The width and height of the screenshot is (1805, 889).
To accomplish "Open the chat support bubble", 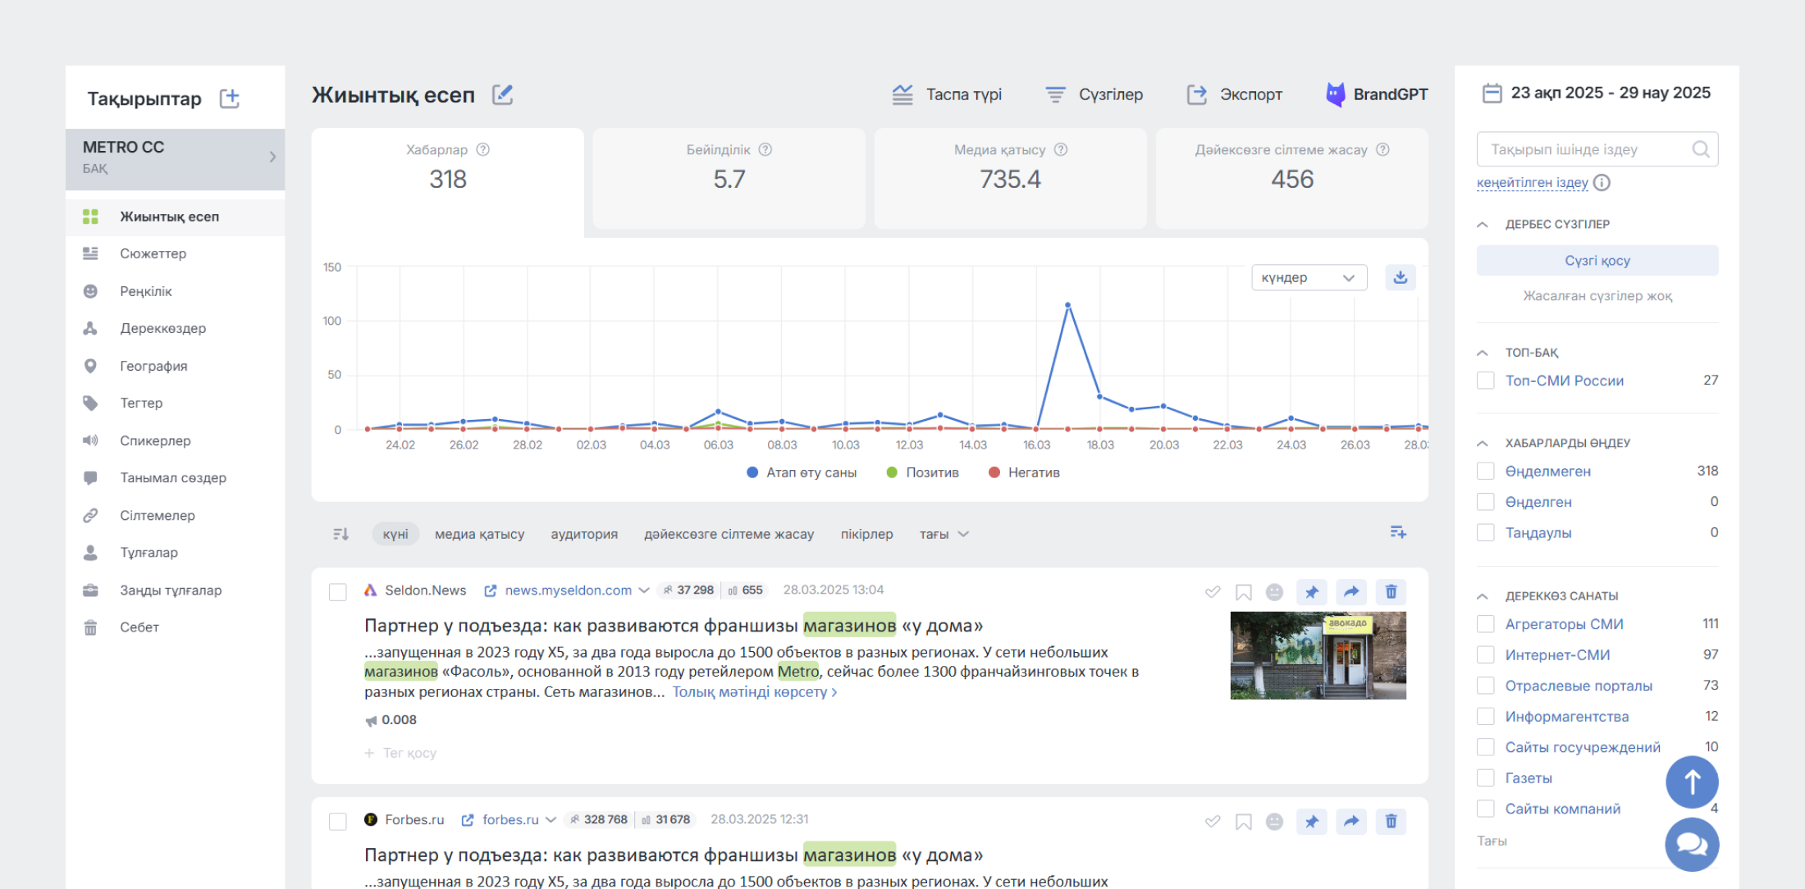I will (1692, 844).
